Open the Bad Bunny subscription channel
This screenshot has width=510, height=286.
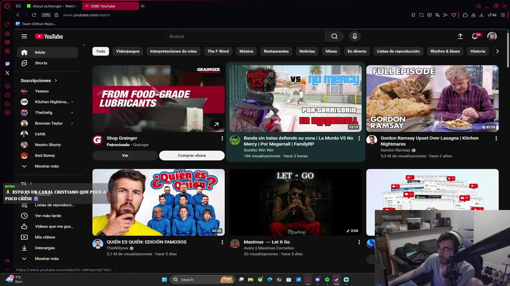tap(48, 155)
